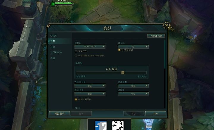Toggle the character outline (캐릭터 테두리) checkbox
The height and width of the screenshot is (130, 214).
[x=76, y=99]
